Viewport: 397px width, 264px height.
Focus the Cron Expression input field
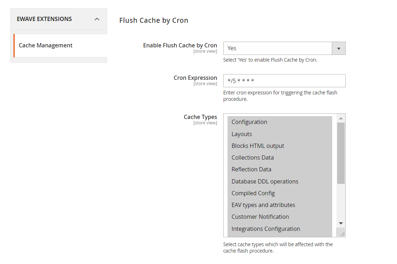(x=284, y=81)
